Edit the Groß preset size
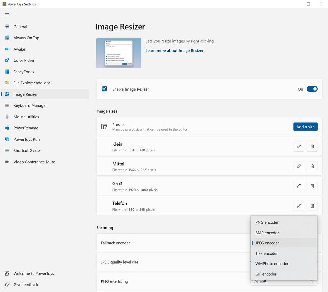The image size is (328, 292). click(298, 186)
